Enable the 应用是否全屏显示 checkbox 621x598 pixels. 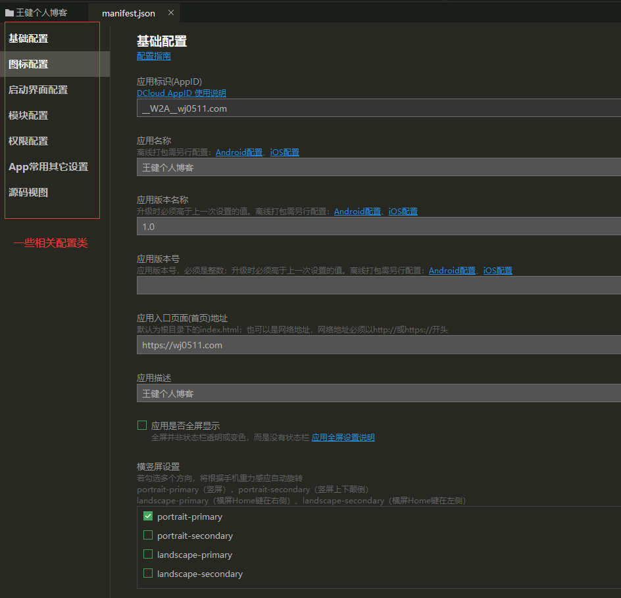click(x=142, y=425)
